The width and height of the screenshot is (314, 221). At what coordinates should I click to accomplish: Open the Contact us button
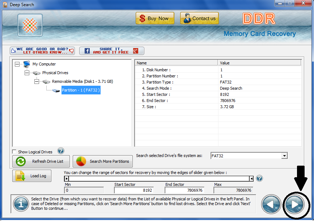(x=199, y=18)
